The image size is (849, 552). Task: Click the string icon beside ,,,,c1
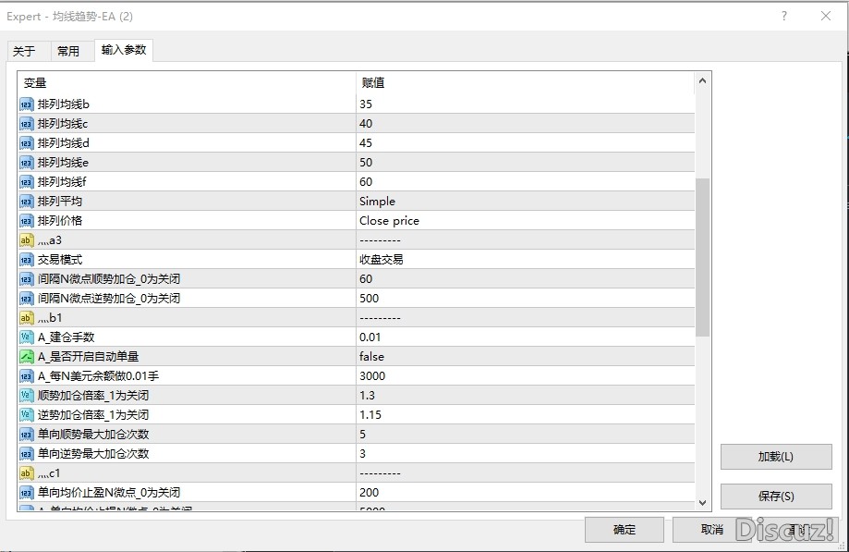(x=27, y=473)
